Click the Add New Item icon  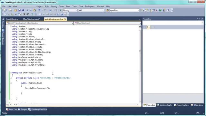[10, 10]
